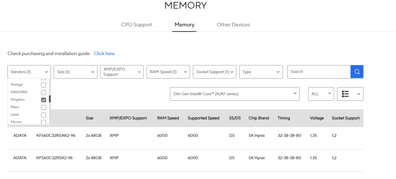Open the Type filter dropdown
This screenshot has height=179, width=396.
point(261,72)
